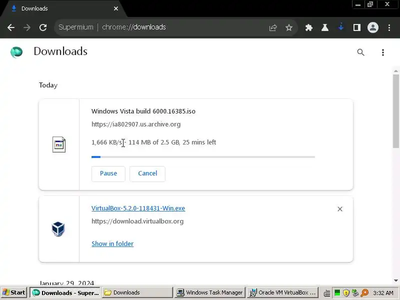Share this page using the share icon
Screen dimensions: 400x300
[272, 27]
